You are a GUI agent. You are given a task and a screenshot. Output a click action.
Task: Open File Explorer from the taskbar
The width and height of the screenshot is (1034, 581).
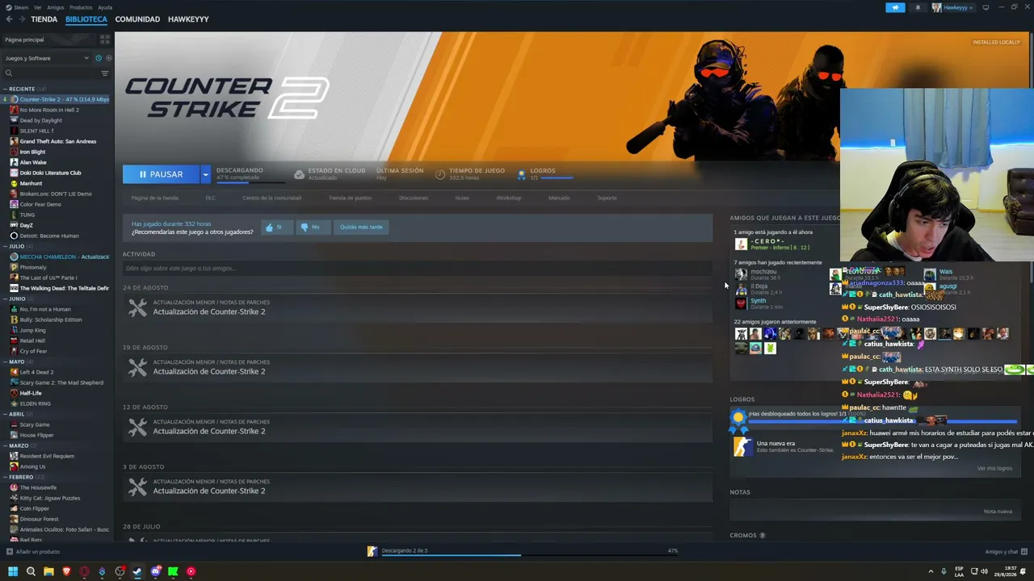pos(48,571)
